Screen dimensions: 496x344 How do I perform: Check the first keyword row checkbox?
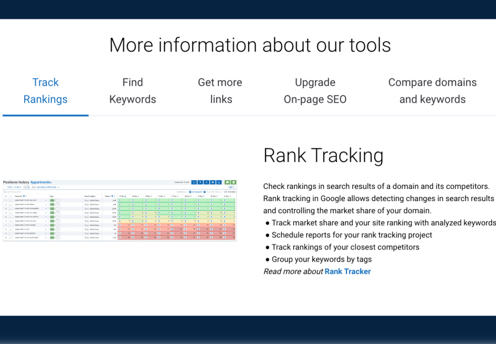click(11, 200)
